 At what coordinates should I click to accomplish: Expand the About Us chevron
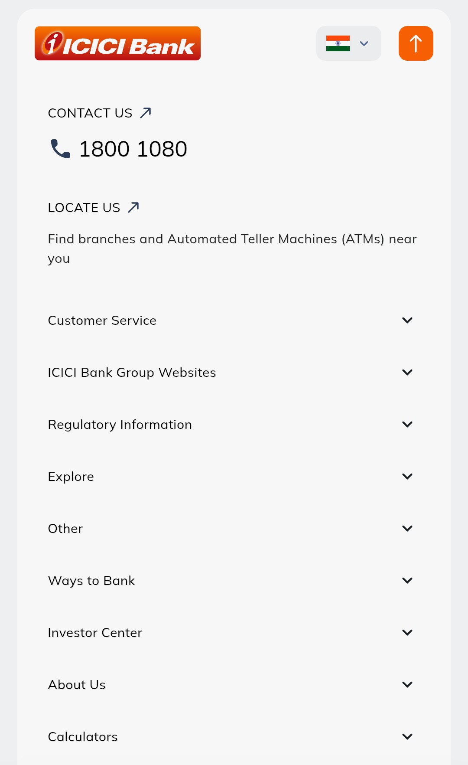[x=407, y=685]
